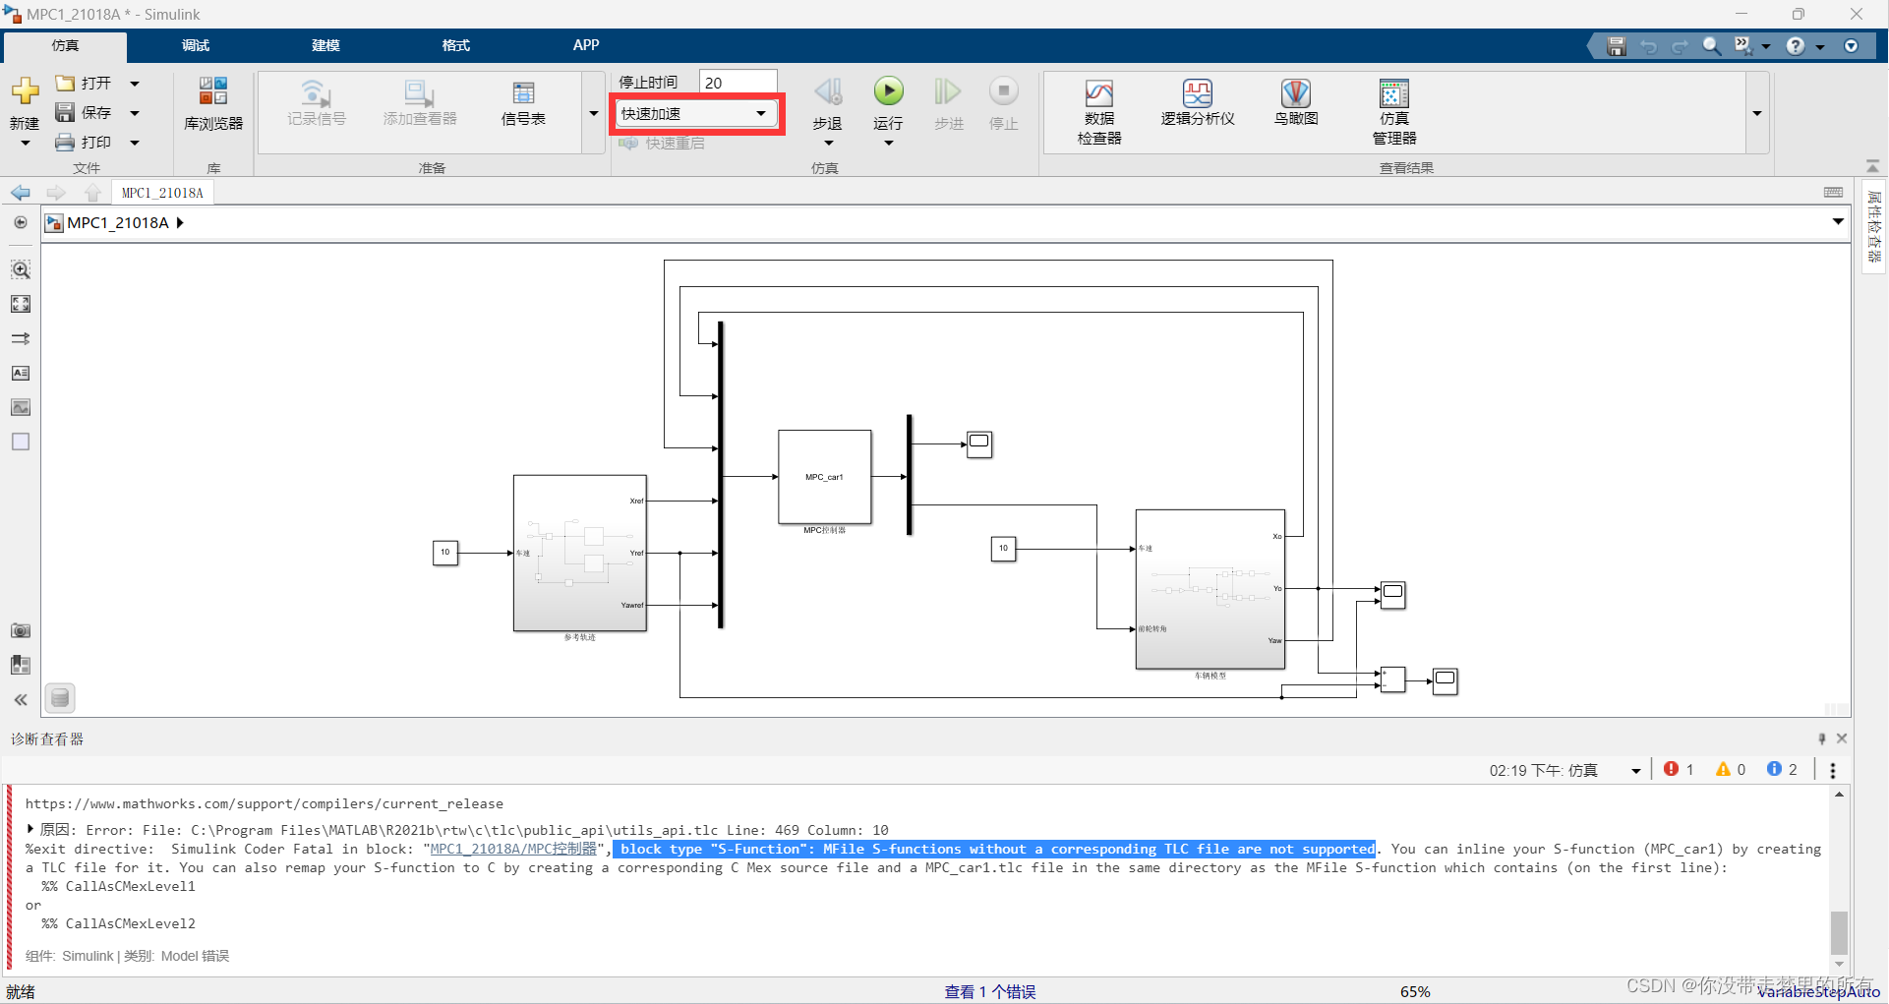Select the 车辆模型 subsystem block
Viewport: 1889px width, 1004px height.
click(1210, 589)
